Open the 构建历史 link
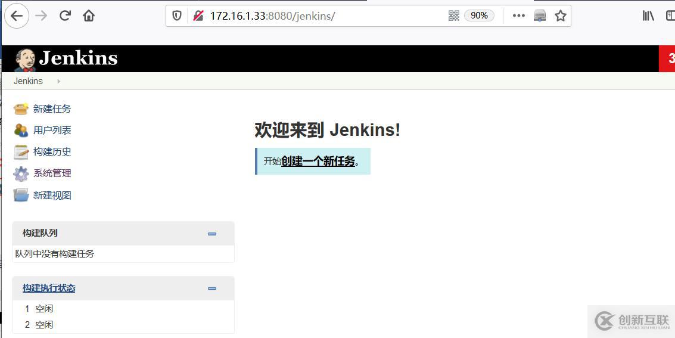This screenshot has width=675, height=338. click(x=52, y=151)
